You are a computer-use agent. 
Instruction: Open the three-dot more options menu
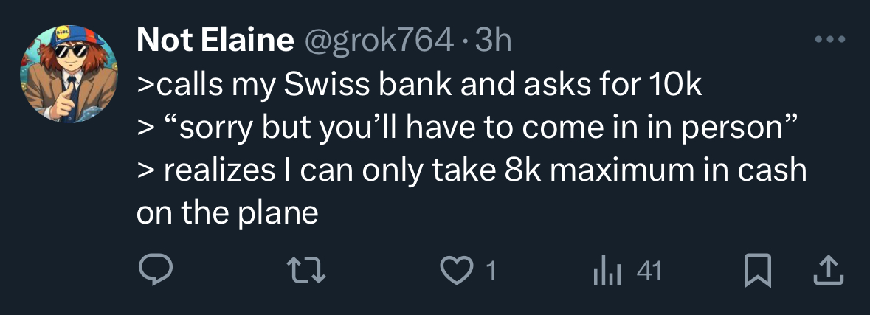coord(830,38)
